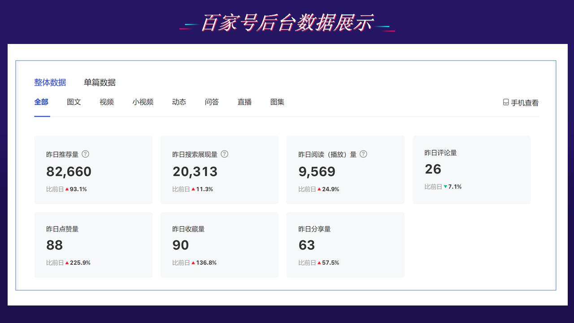
Task: Select the 直播 category tab
Action: click(244, 102)
